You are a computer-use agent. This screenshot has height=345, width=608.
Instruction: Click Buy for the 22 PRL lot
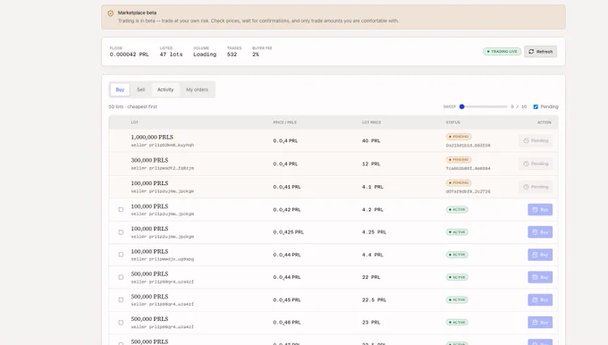click(x=540, y=277)
